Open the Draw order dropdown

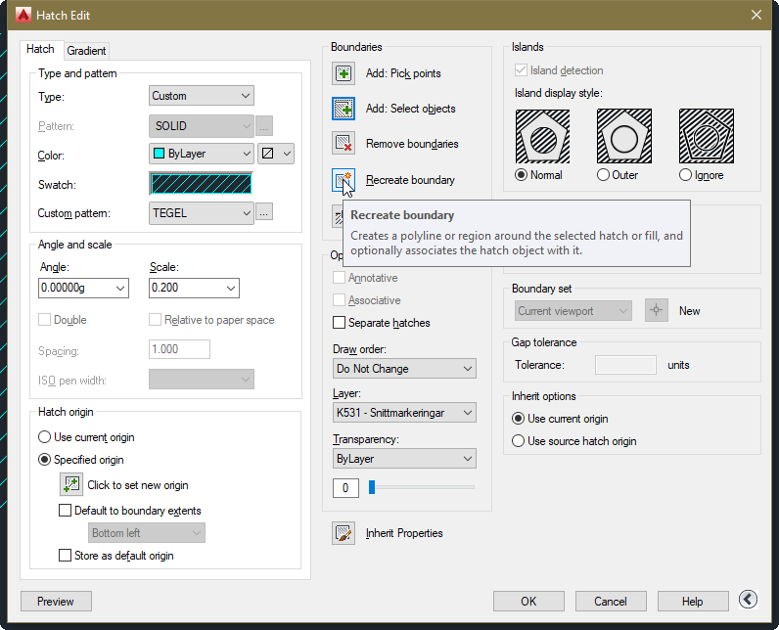[404, 369]
